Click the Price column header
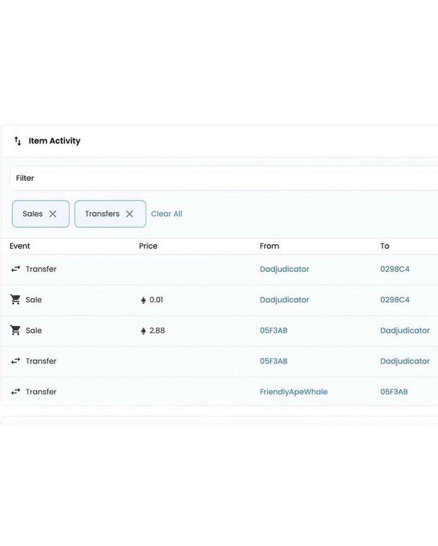This screenshot has height=546, width=438. (x=148, y=246)
